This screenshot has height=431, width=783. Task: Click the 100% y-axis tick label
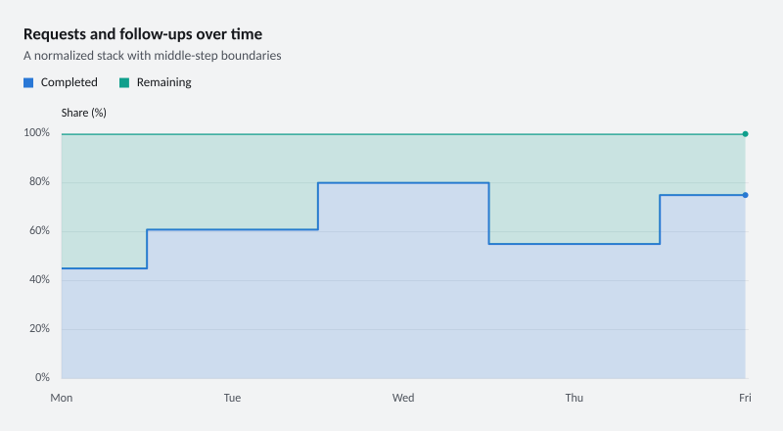(36, 133)
